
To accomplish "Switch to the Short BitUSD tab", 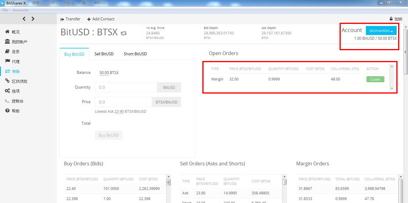I will click(x=135, y=54).
